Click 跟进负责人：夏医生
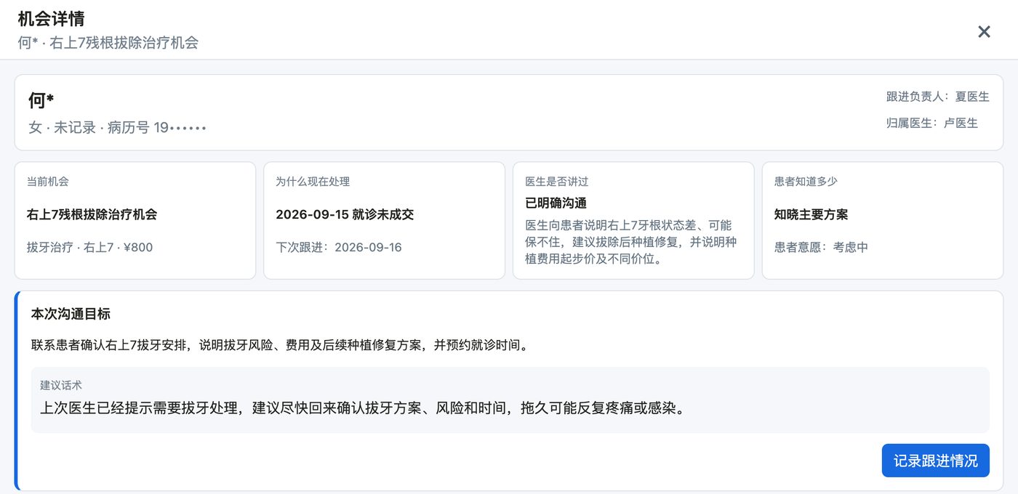This screenshot has height=494, width=1018. tap(937, 97)
